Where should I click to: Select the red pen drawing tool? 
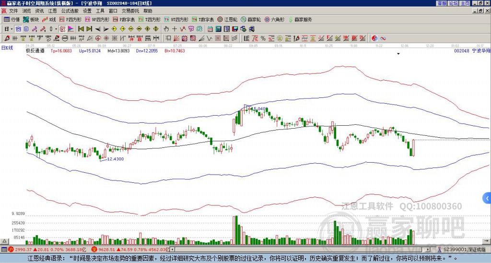coord(7,38)
